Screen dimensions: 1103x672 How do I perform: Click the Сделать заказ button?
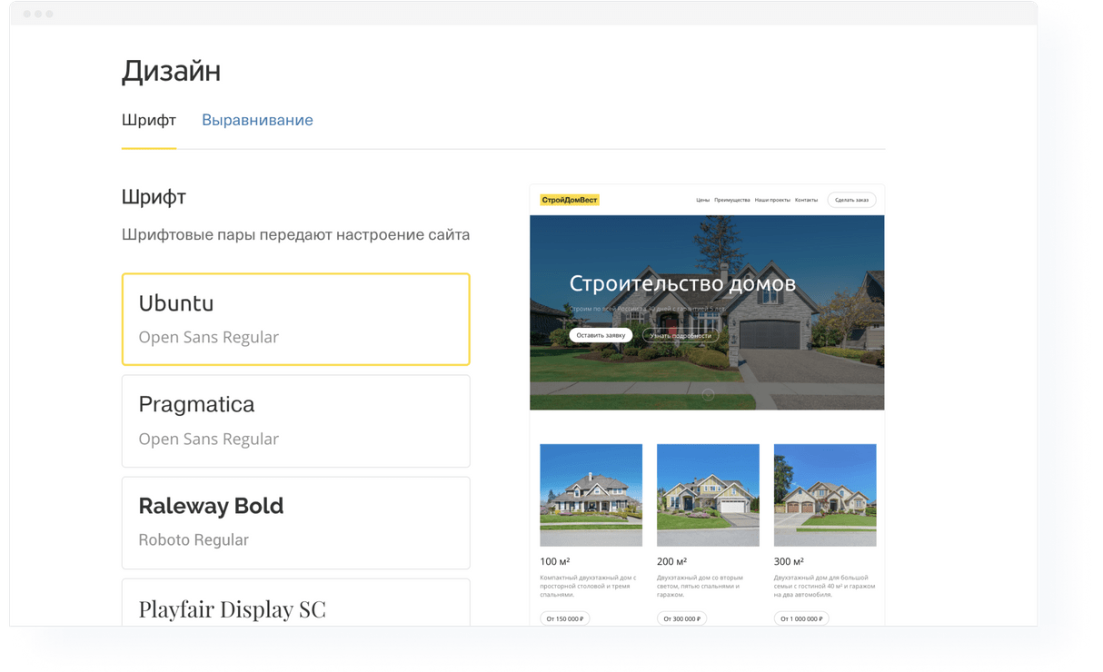tap(851, 200)
